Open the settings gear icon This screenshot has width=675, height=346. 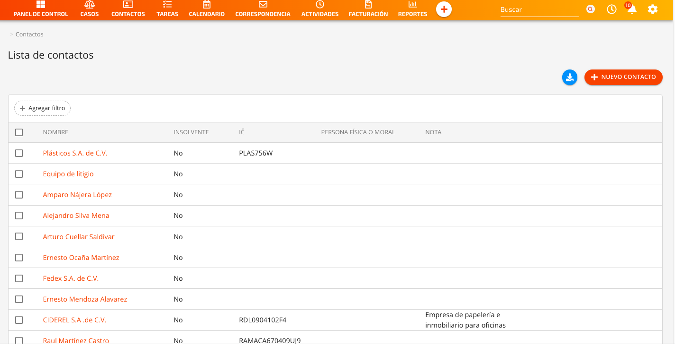pyautogui.click(x=653, y=9)
